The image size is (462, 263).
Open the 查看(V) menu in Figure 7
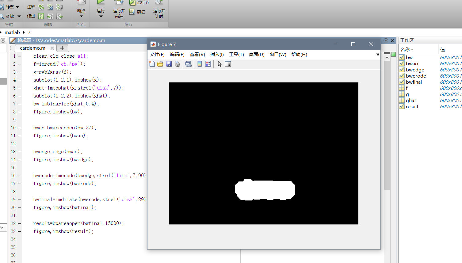[x=197, y=55]
